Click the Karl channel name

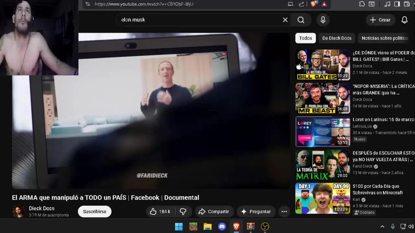click(x=356, y=200)
